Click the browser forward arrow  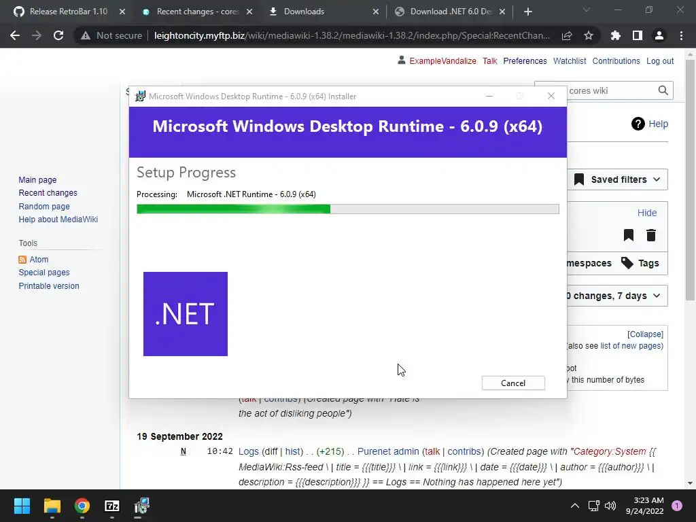click(37, 35)
